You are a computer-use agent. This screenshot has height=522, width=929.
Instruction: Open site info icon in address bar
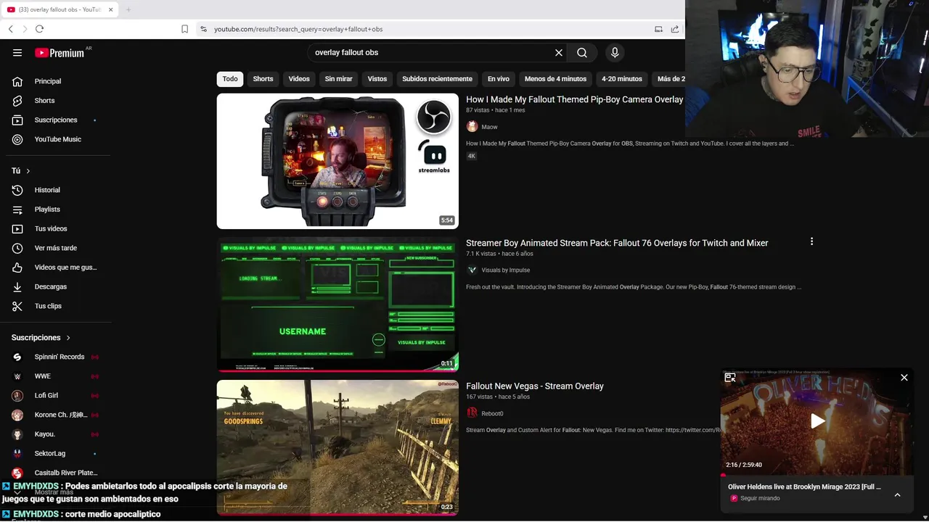(x=203, y=29)
